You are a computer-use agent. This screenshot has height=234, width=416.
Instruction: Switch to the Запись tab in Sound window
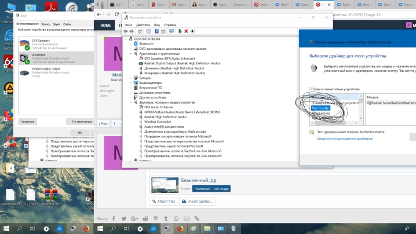click(46, 24)
